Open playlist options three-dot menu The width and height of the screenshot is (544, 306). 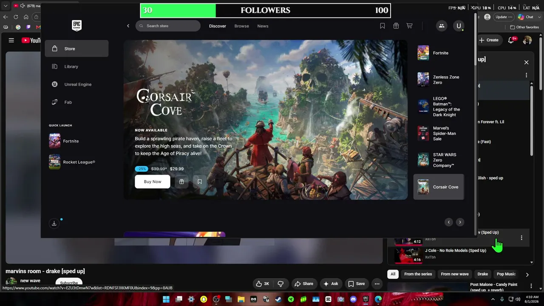tap(526, 75)
